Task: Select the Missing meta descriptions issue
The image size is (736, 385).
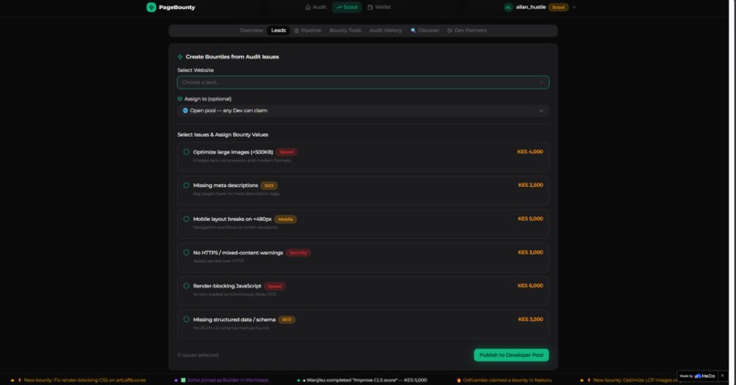Action: [x=186, y=185]
